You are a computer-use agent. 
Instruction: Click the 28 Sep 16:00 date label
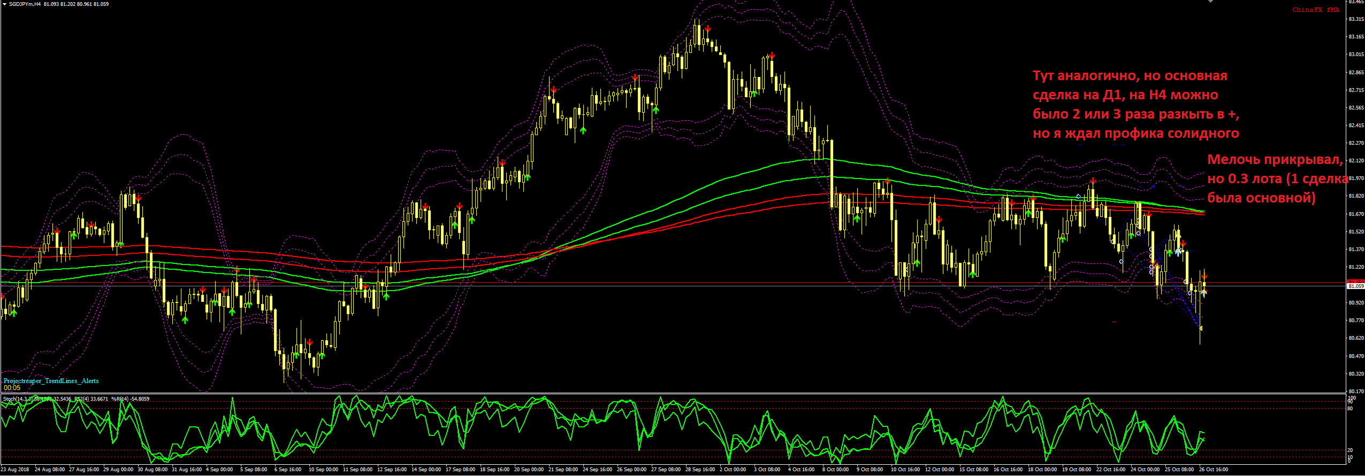pyautogui.click(x=700, y=470)
